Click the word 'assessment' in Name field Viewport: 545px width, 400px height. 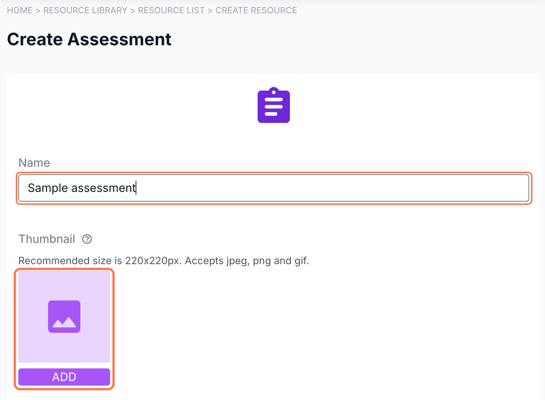tap(103, 188)
